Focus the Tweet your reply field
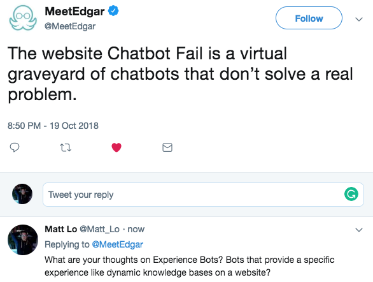 203,195
